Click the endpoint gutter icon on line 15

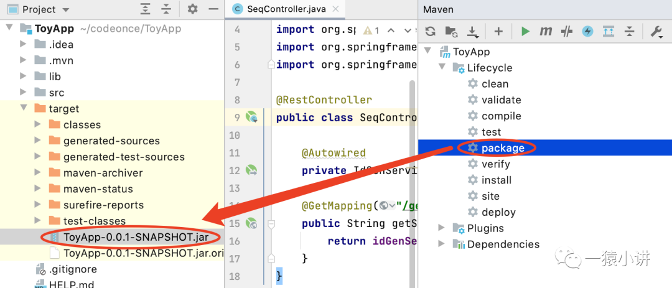[x=251, y=223]
